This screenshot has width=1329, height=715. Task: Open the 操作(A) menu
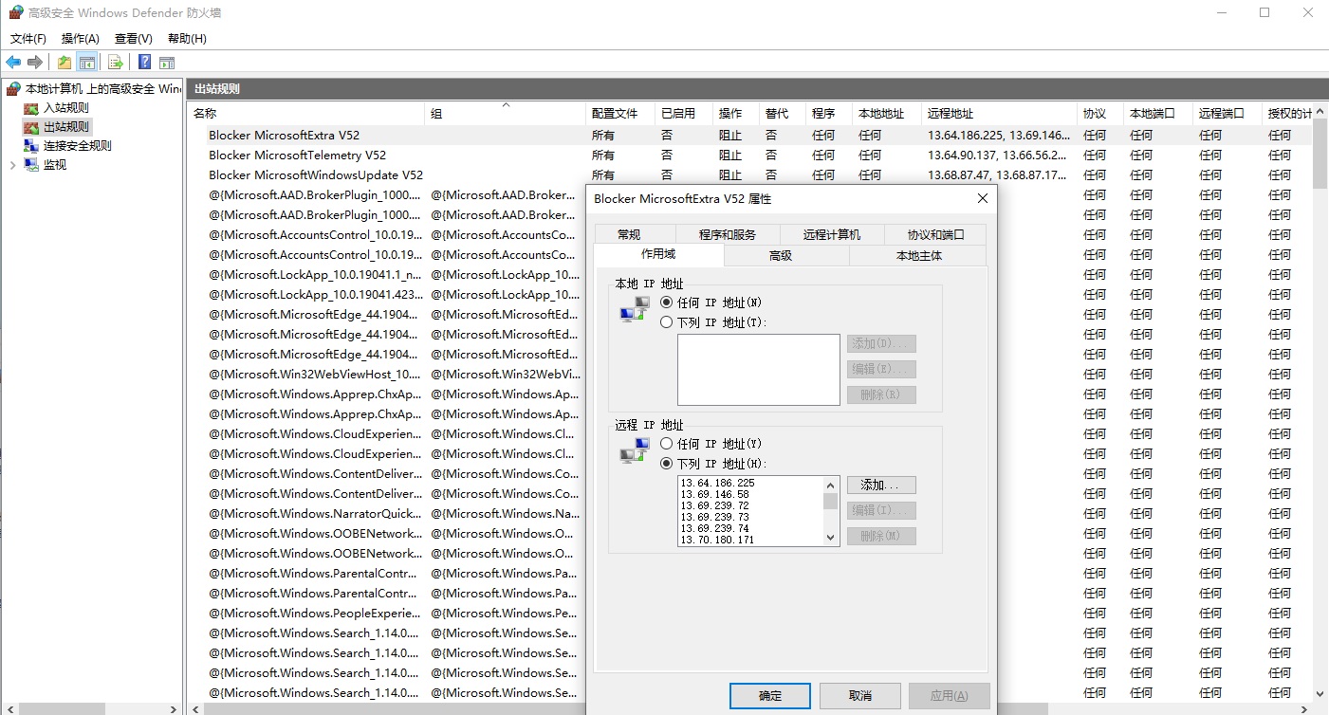(x=80, y=39)
